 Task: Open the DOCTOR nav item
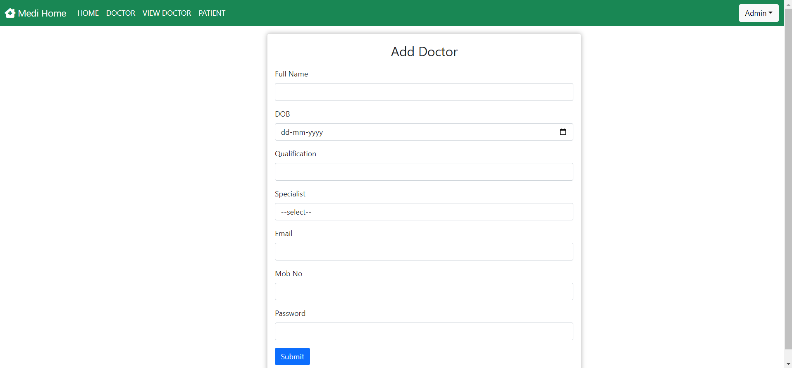pos(121,13)
